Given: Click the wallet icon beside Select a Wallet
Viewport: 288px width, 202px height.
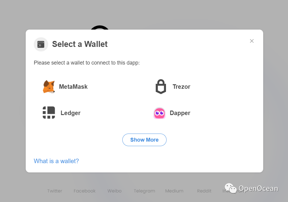Looking at the screenshot, I should pyautogui.click(x=41, y=44).
